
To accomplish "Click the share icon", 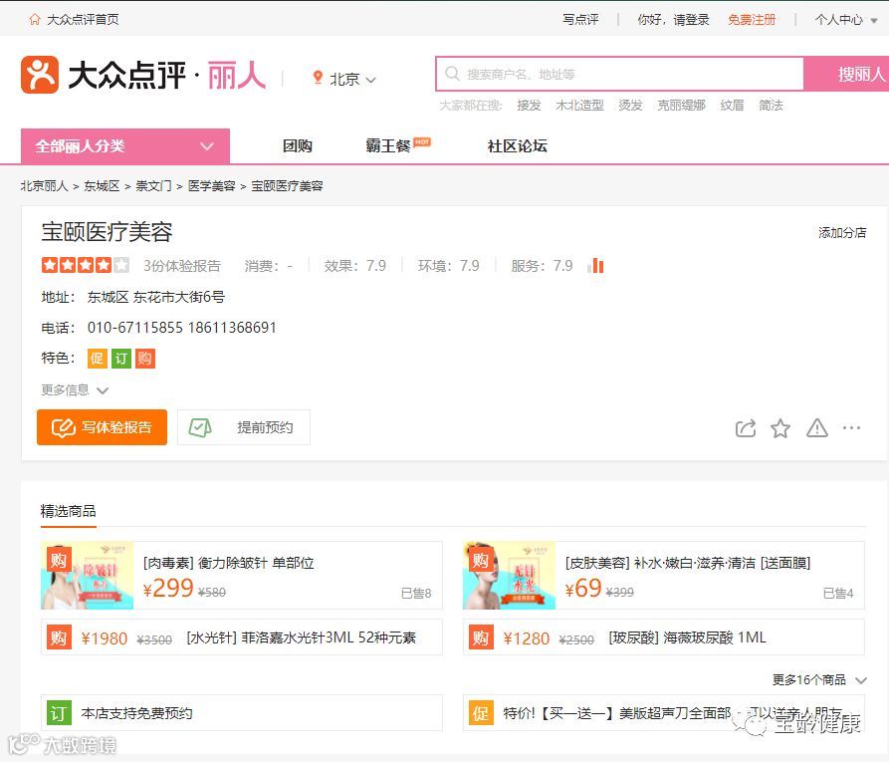I will tap(746, 428).
